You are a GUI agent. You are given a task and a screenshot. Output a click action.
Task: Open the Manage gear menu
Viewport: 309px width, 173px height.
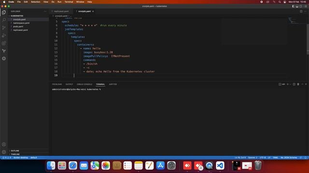click(4, 152)
